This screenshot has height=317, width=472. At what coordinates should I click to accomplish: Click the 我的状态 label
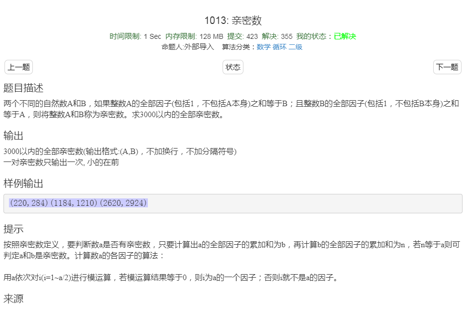(x=314, y=36)
